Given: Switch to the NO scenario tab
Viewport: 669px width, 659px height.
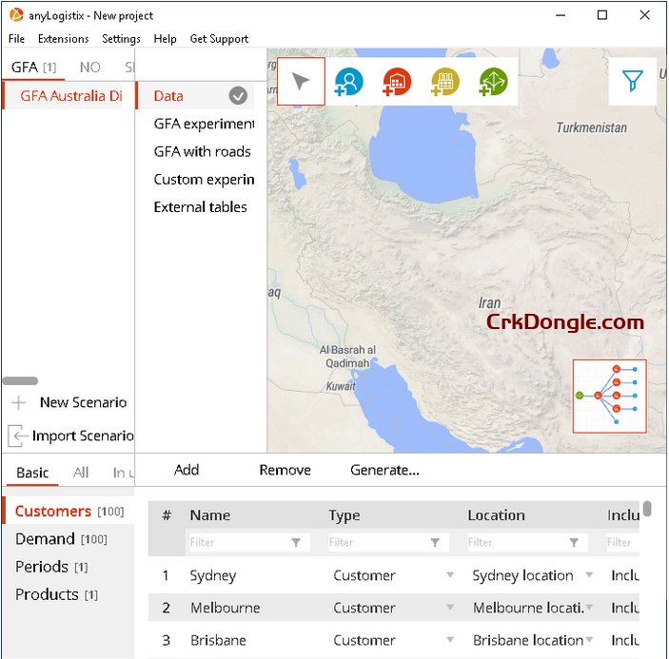Looking at the screenshot, I should [x=89, y=68].
